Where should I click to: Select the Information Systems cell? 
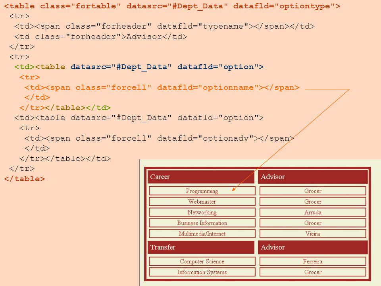tap(202, 272)
